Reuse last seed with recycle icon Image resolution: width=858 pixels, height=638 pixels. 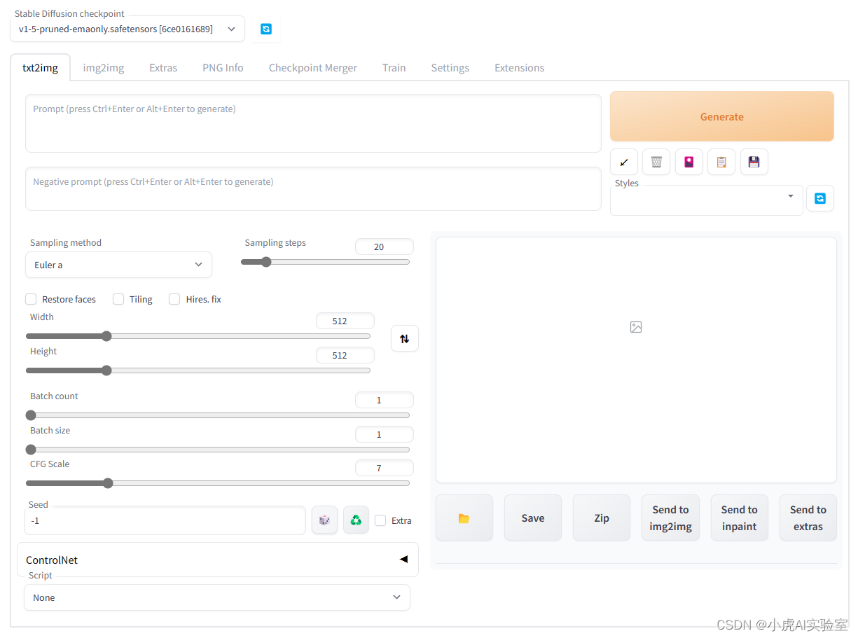click(x=356, y=520)
